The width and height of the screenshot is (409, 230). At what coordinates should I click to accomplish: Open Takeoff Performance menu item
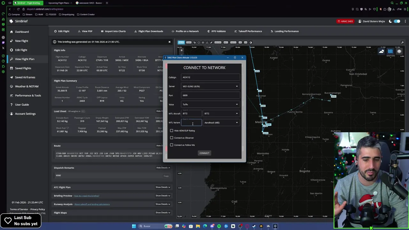[x=248, y=31]
